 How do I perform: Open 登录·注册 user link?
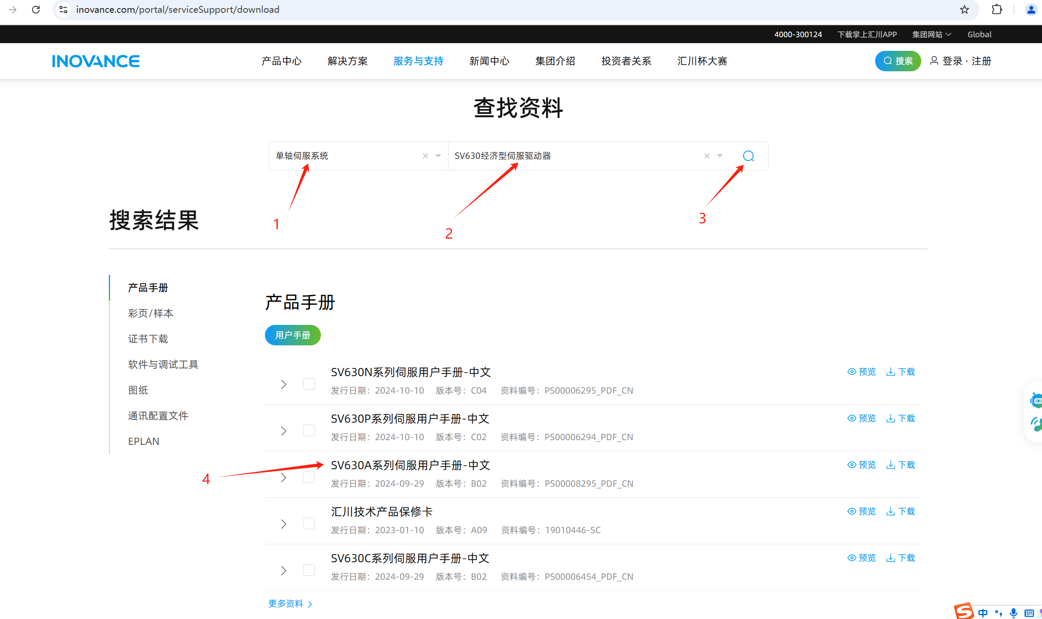click(x=961, y=61)
